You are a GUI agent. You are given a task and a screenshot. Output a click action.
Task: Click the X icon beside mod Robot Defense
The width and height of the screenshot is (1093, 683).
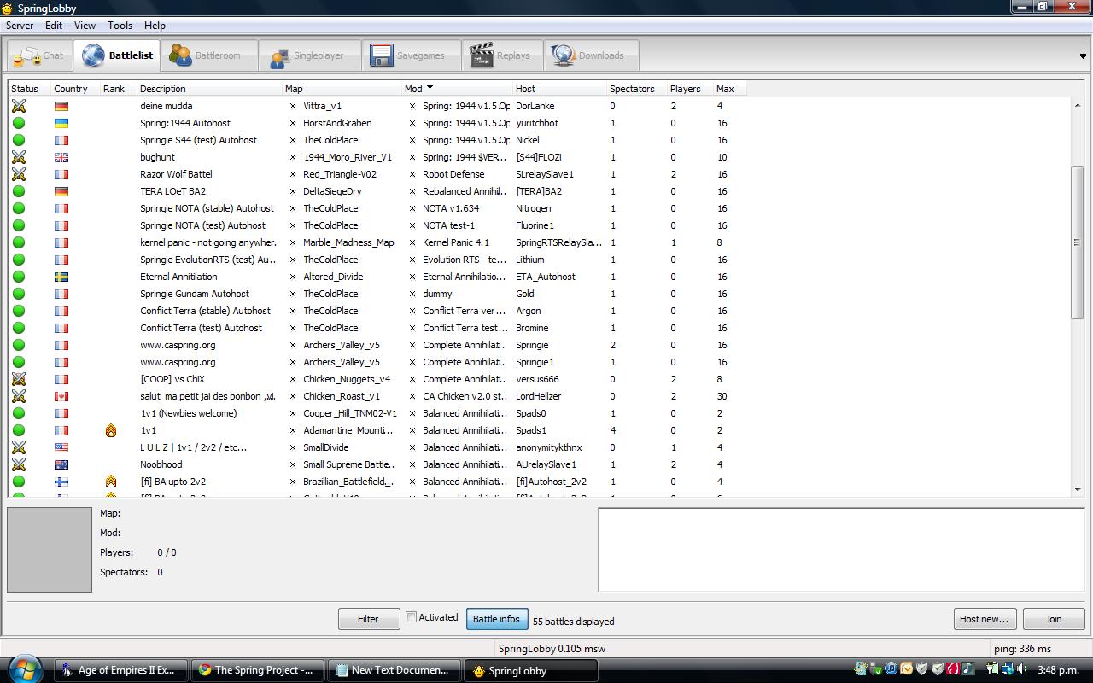412,174
